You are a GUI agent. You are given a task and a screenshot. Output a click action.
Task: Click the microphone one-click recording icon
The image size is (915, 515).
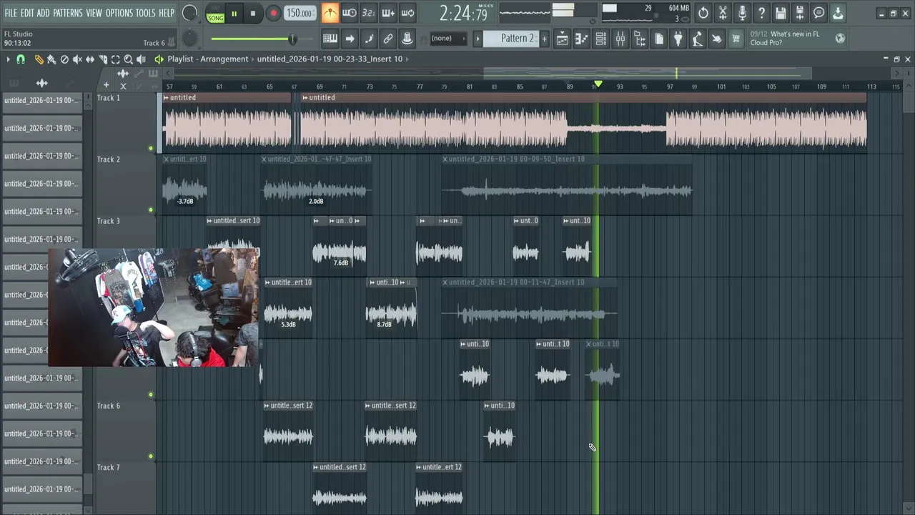[x=742, y=13]
